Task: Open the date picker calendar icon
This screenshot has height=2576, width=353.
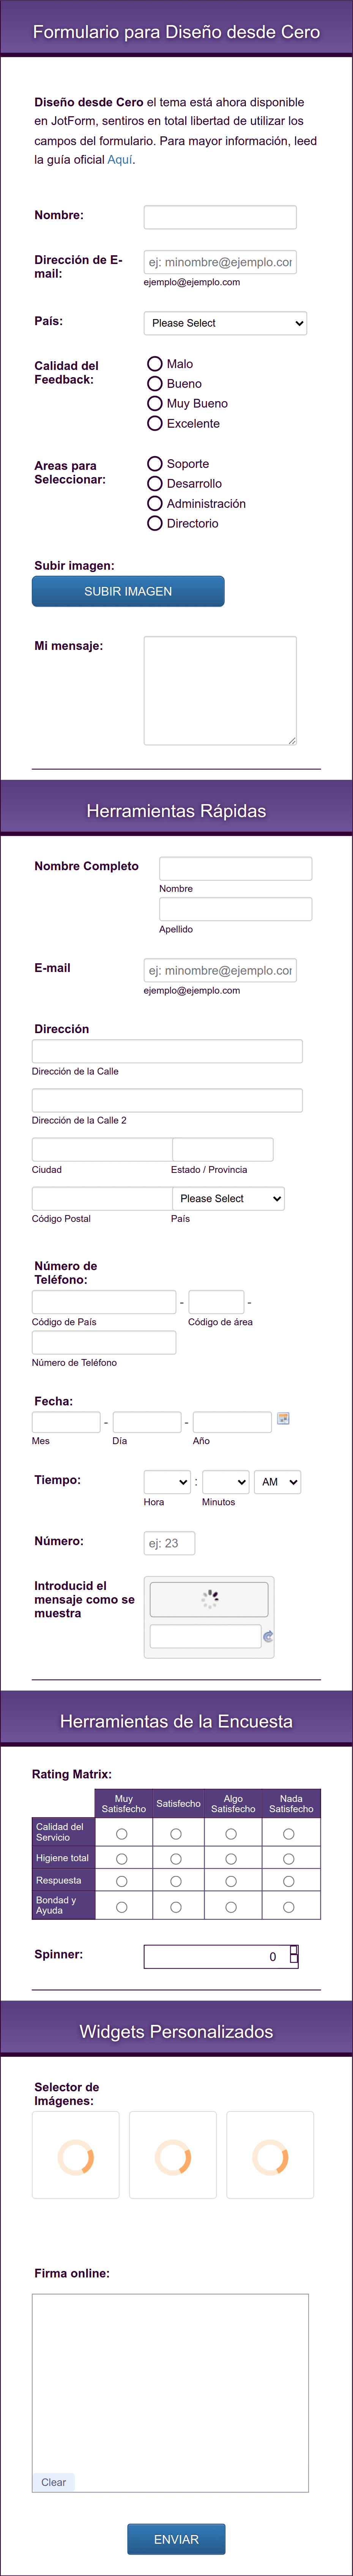Action: tap(283, 1418)
